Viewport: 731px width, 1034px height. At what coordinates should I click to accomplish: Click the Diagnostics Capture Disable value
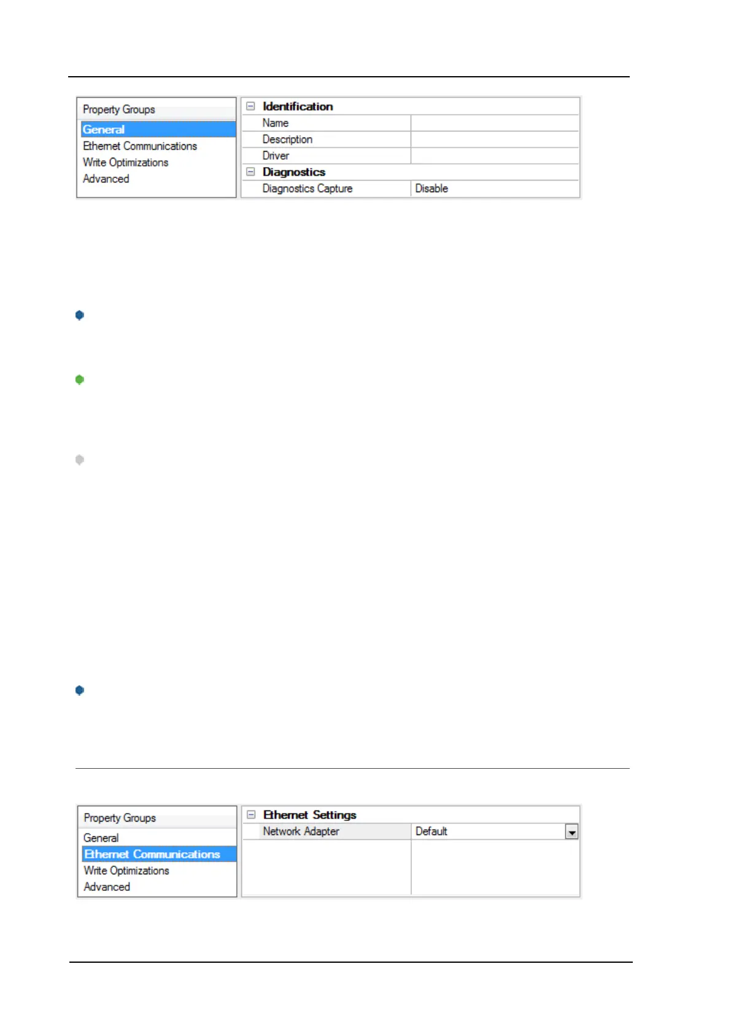[x=495, y=189]
